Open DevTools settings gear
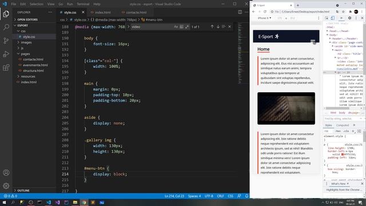 pyautogui.click(x=349, y=18)
